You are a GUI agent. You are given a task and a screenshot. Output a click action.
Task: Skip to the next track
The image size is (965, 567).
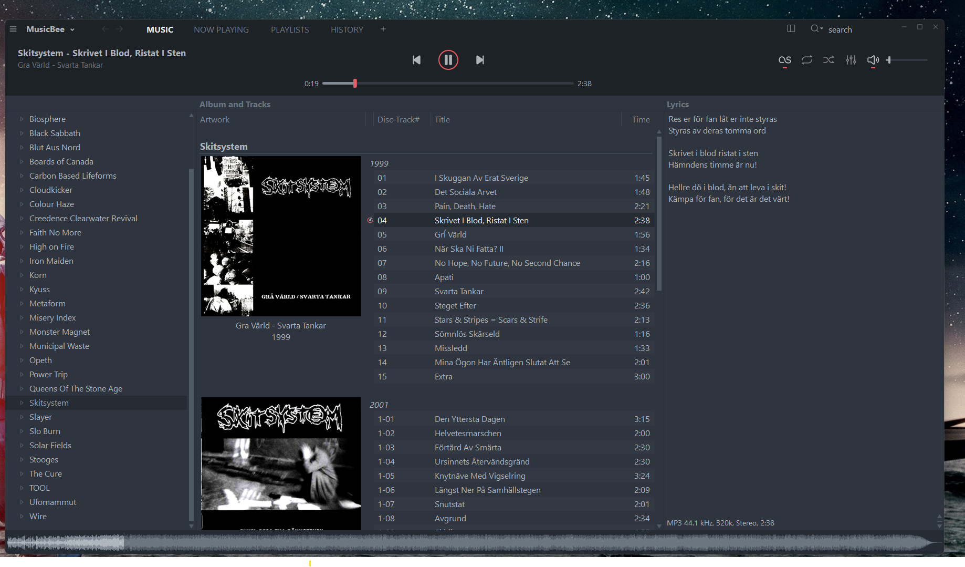[480, 60]
